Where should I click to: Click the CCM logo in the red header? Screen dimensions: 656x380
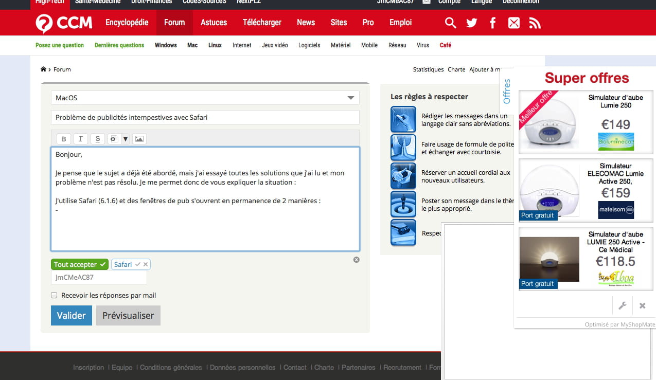(64, 23)
